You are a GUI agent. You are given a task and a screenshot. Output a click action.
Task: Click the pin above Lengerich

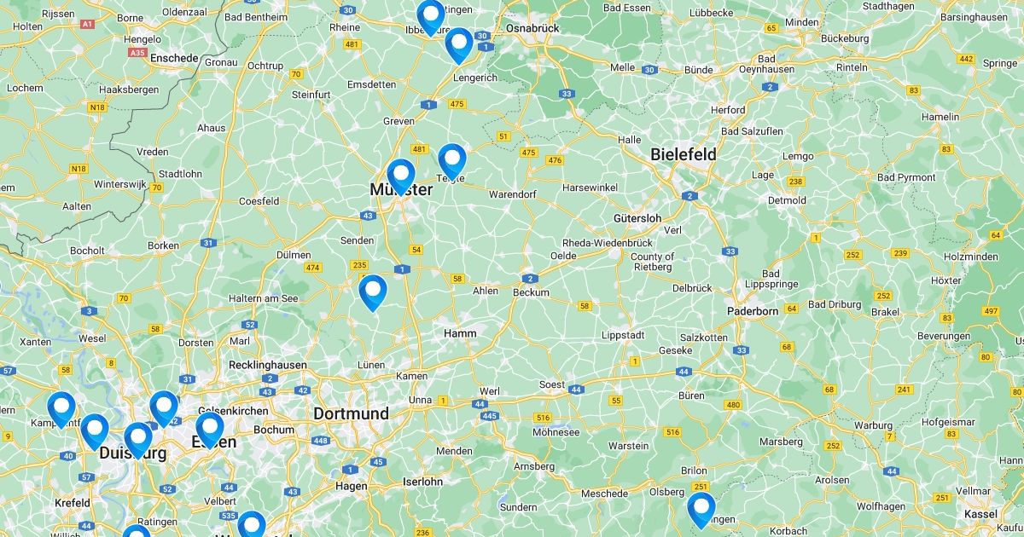pyautogui.click(x=459, y=46)
